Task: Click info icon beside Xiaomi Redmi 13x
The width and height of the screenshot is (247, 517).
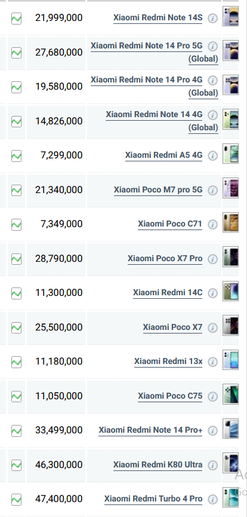Action: [x=213, y=362]
